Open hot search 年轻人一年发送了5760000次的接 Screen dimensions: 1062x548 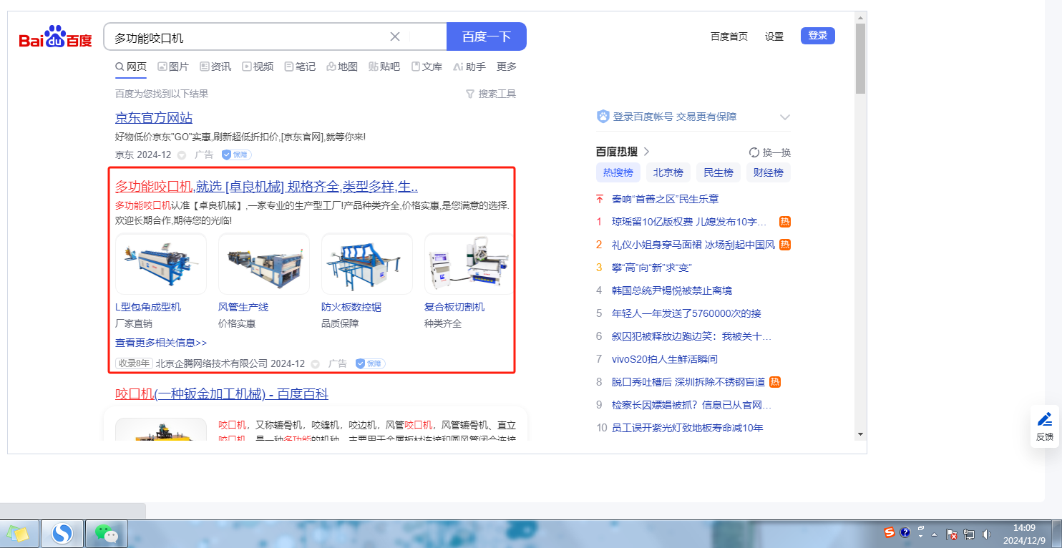click(x=686, y=313)
